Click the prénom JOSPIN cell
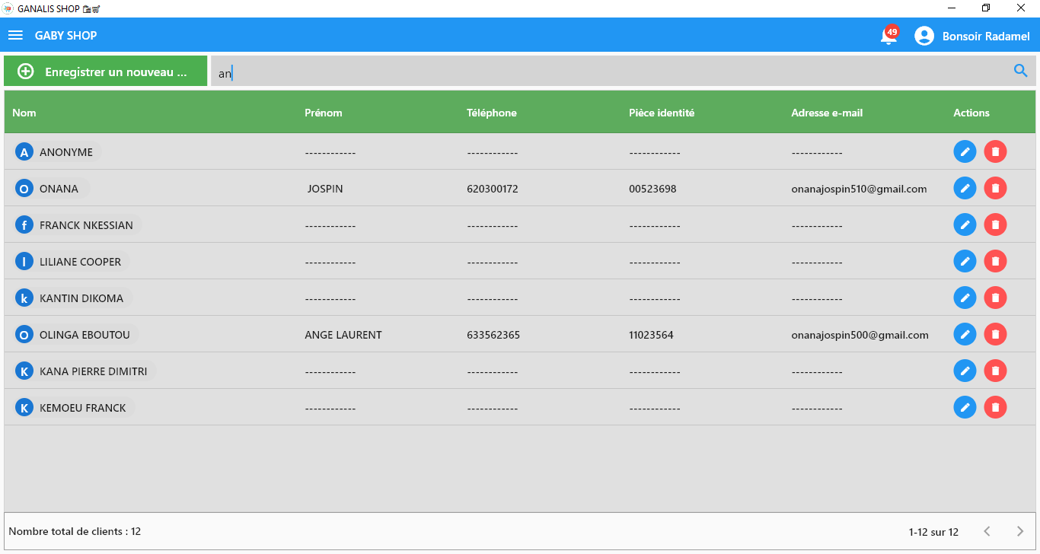Image resolution: width=1040 pixels, height=554 pixels. (325, 189)
